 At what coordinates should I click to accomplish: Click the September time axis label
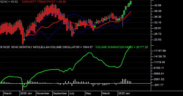click(60, 93)
